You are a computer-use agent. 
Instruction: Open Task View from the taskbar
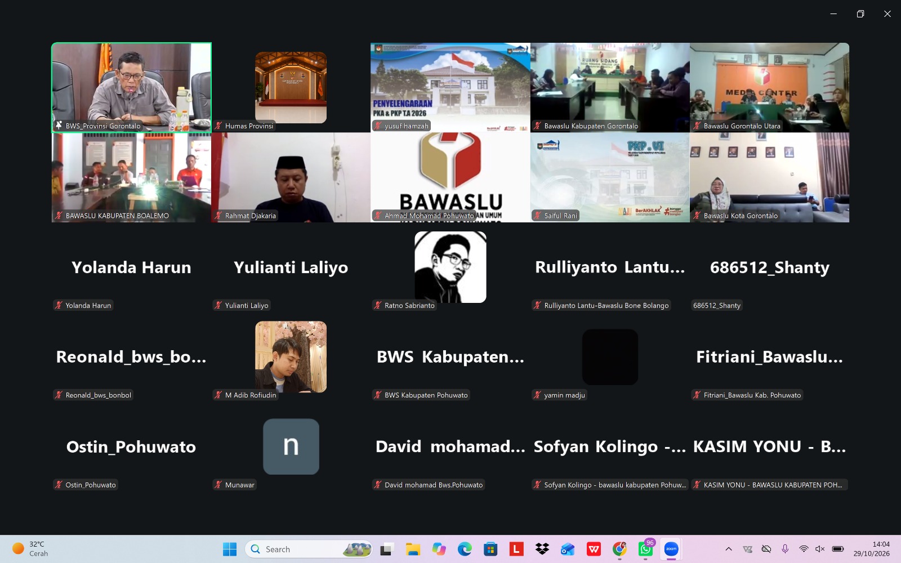[x=386, y=549]
